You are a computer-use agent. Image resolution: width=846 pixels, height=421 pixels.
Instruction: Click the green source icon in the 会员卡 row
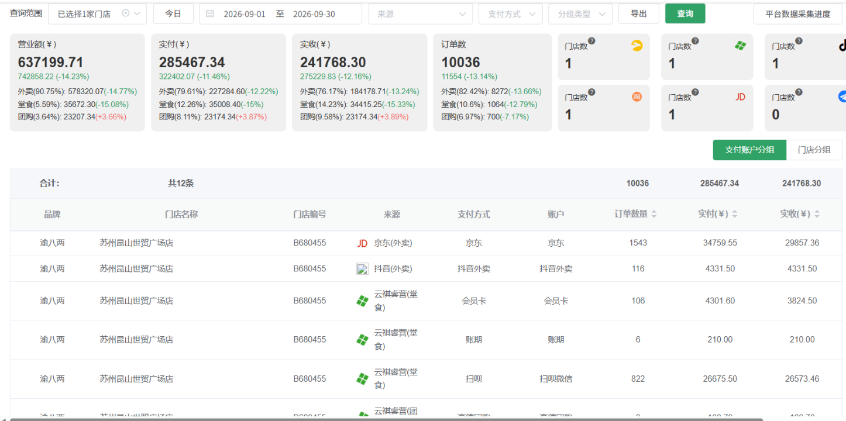tap(363, 301)
